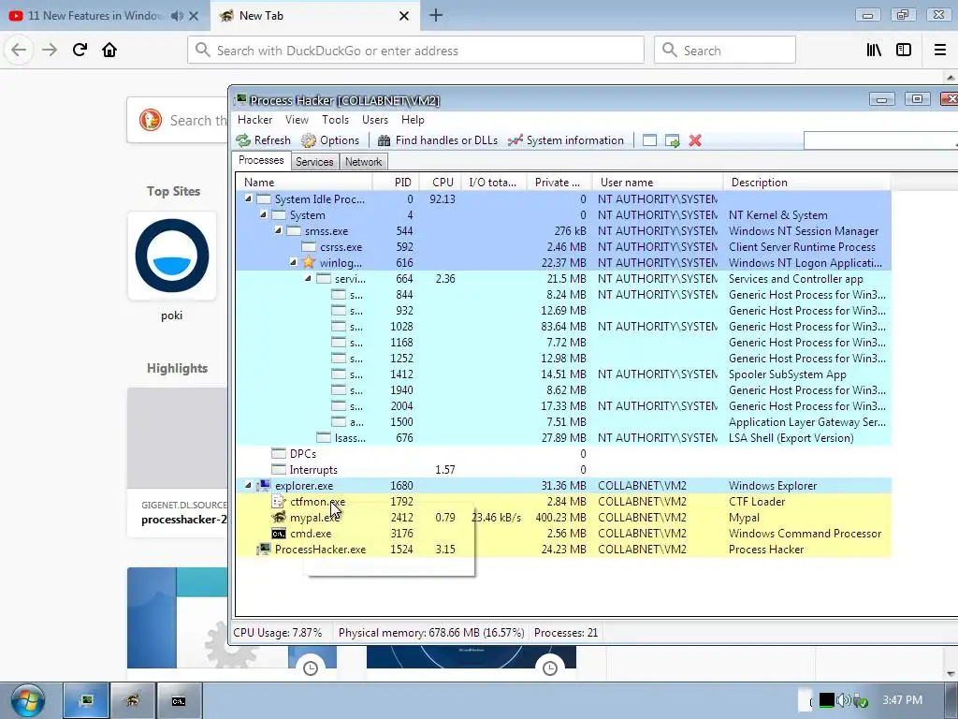Click Refresh in Process Hacker toolbar
The height and width of the screenshot is (719, 958).
tap(263, 140)
